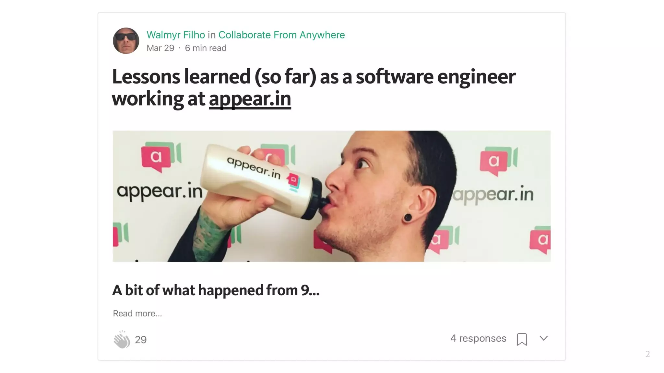Bookmark this article
Screen dimensions: 664x373
(x=522, y=339)
